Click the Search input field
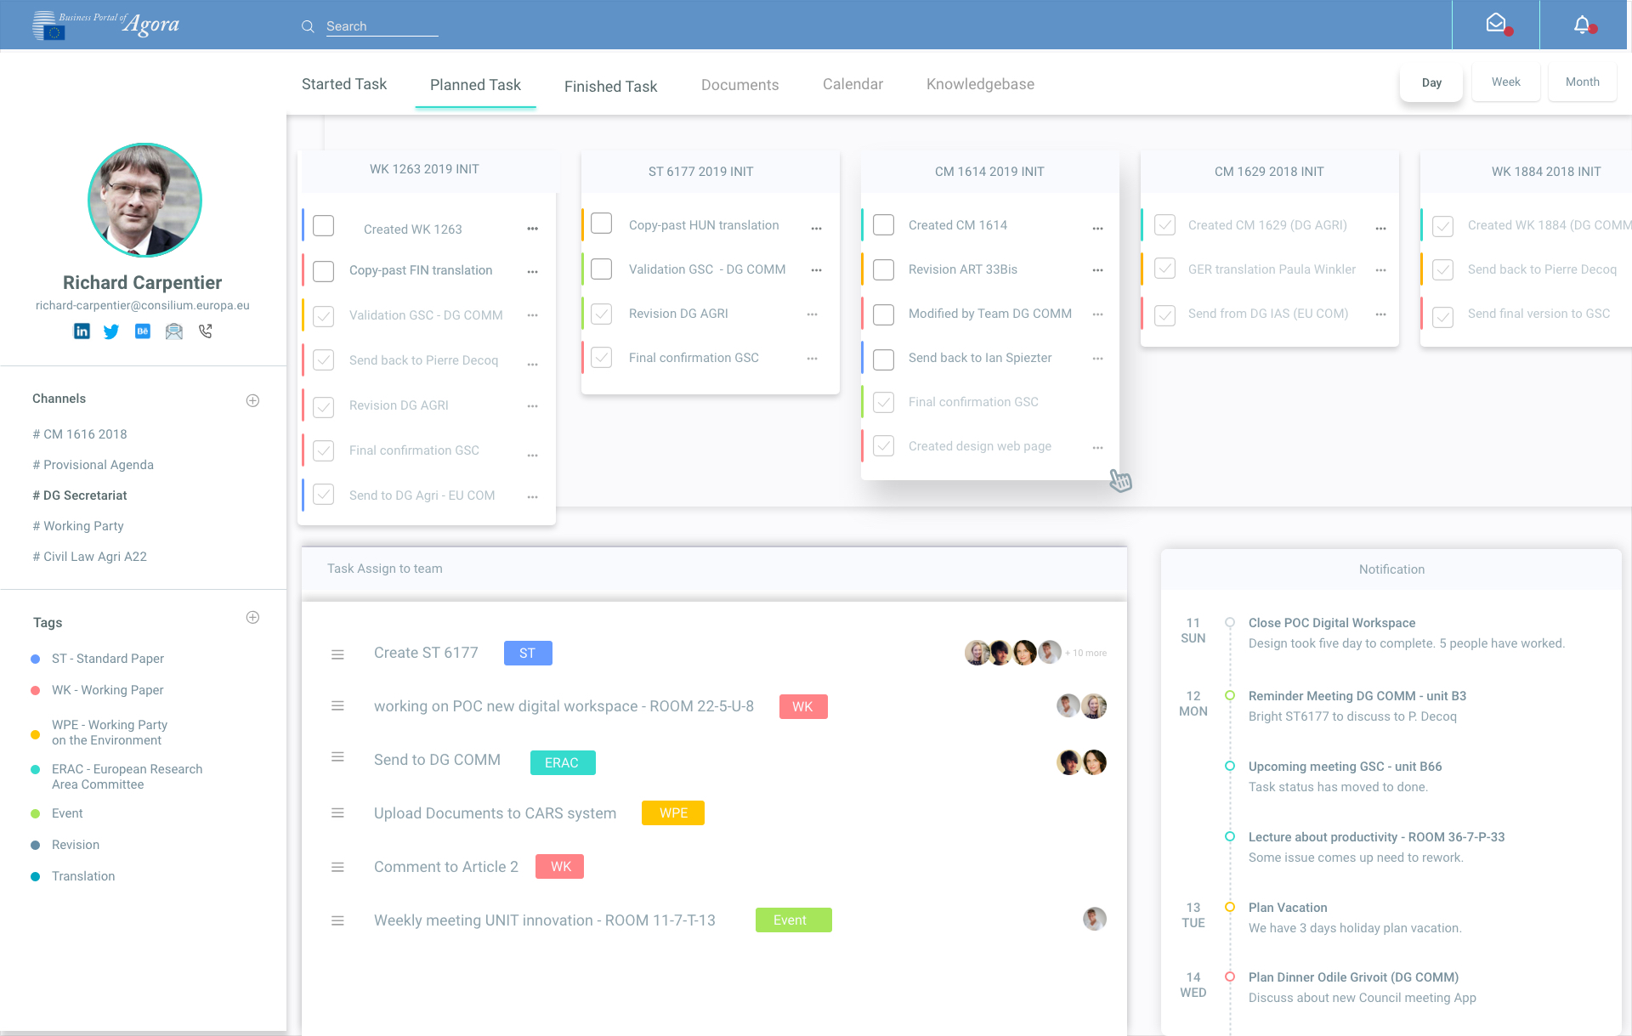Viewport: 1632px width, 1036px height. coord(381,26)
